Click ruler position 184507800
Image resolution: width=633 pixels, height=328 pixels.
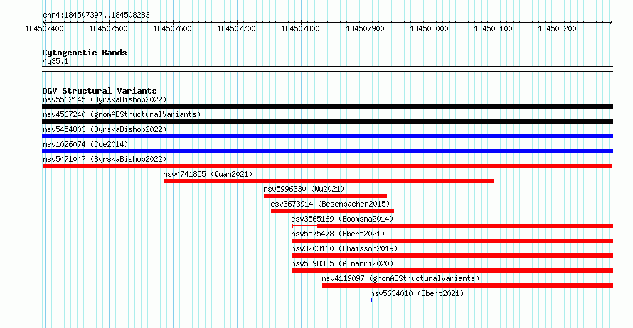301,28
